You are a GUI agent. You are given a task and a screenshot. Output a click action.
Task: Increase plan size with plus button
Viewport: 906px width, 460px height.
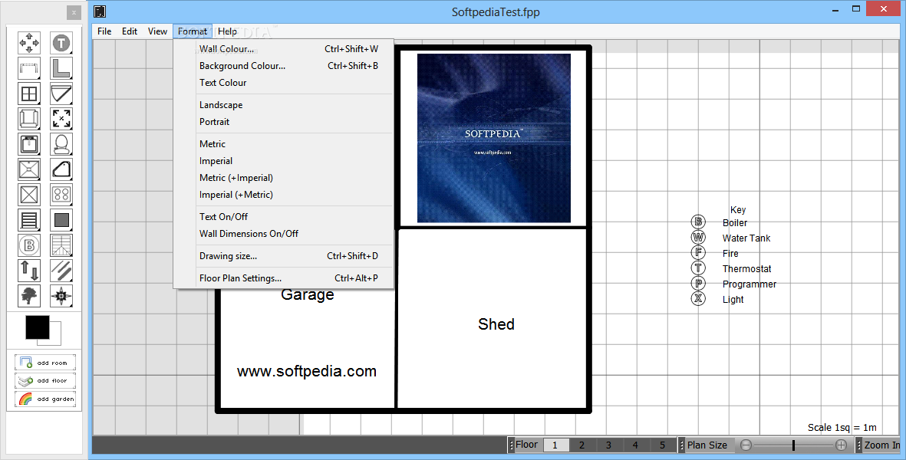842,445
